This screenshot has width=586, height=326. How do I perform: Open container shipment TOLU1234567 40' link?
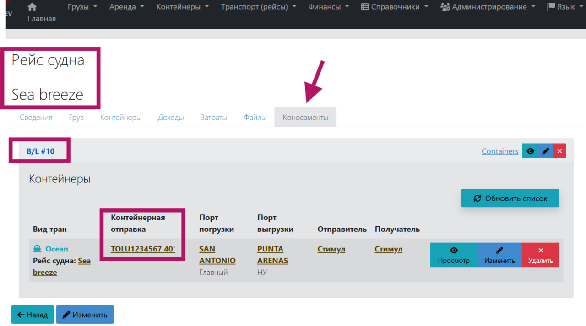143,249
